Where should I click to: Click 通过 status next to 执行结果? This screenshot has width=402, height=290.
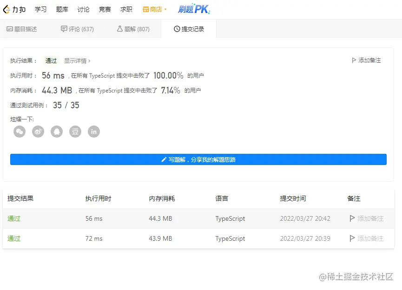[x=51, y=61]
